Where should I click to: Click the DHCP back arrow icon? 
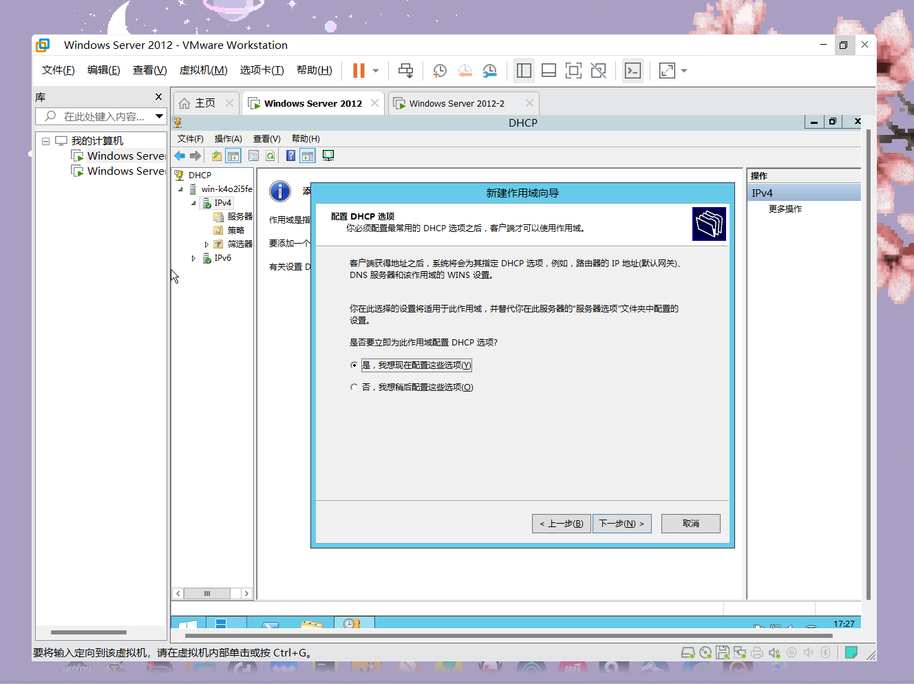click(180, 156)
